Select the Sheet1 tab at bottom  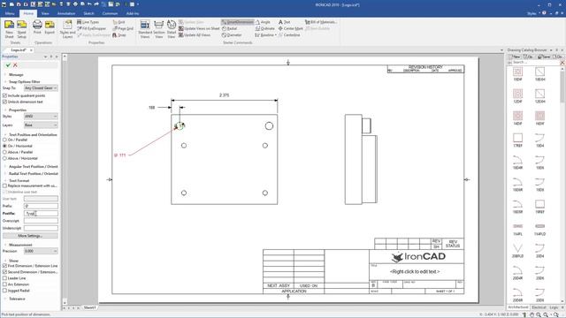89,307
